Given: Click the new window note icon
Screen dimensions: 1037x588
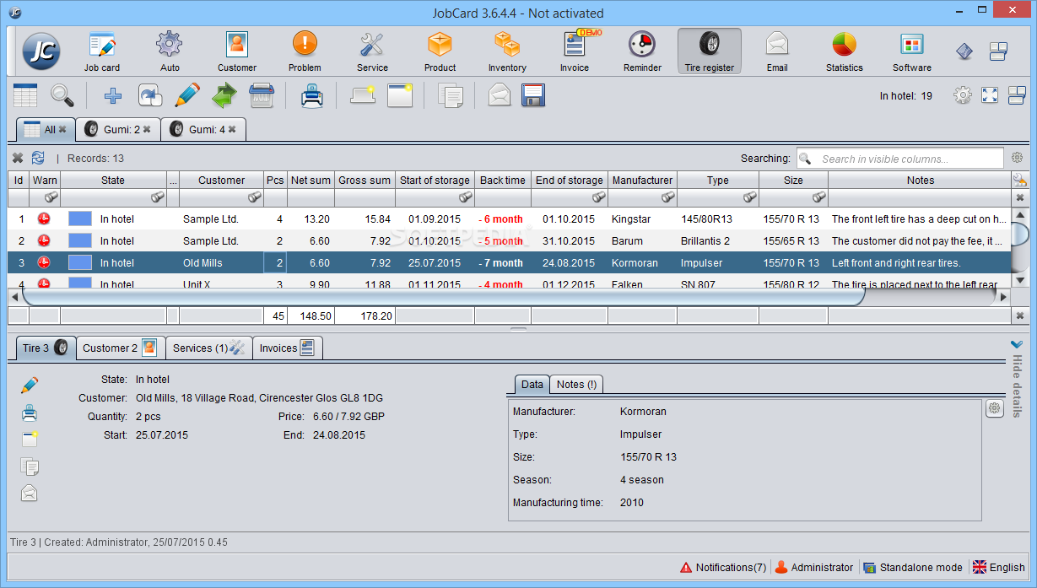Looking at the screenshot, I should tap(400, 95).
